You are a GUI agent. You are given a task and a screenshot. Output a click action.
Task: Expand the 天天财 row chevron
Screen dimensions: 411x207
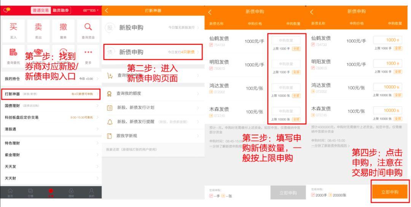click(97, 178)
